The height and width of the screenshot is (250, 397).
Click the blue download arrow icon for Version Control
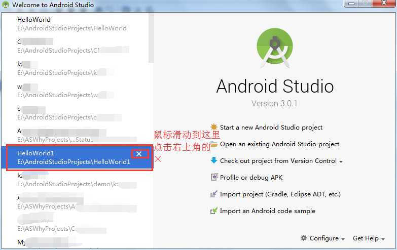pyautogui.click(x=214, y=160)
